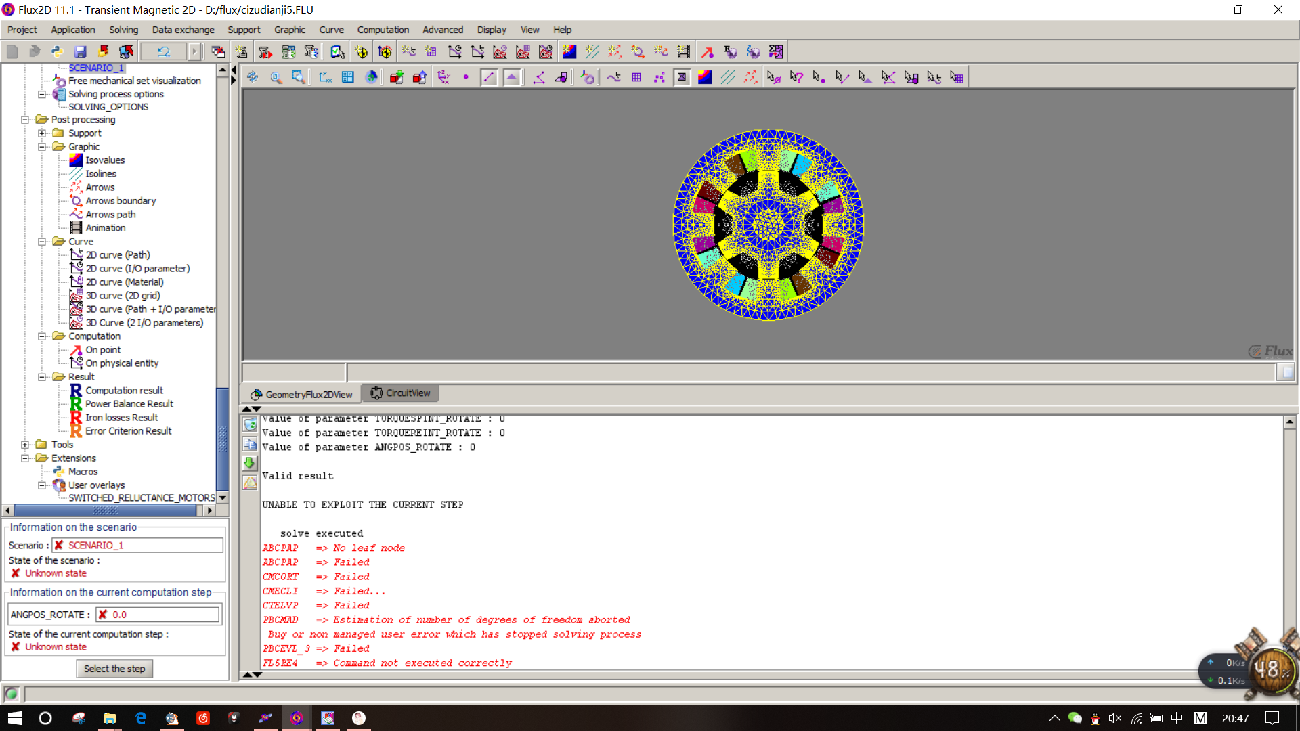Toggle isolines display in view toolbar
This screenshot has width=1300, height=731.
click(728, 77)
